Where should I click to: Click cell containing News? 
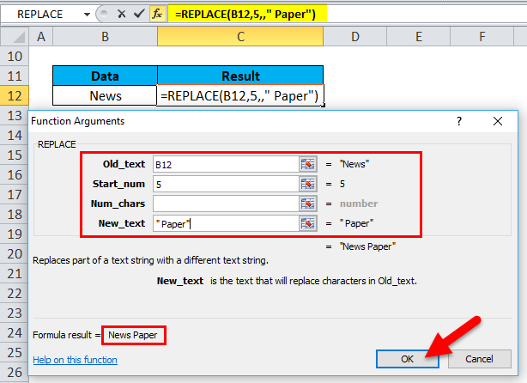point(106,96)
